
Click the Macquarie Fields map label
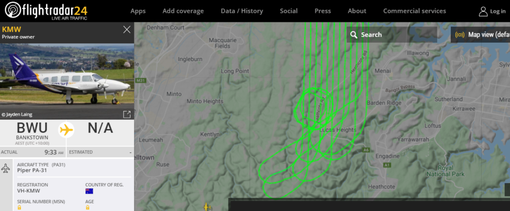click(223, 43)
